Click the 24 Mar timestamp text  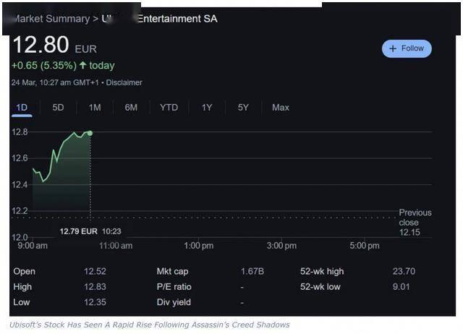[55, 82]
